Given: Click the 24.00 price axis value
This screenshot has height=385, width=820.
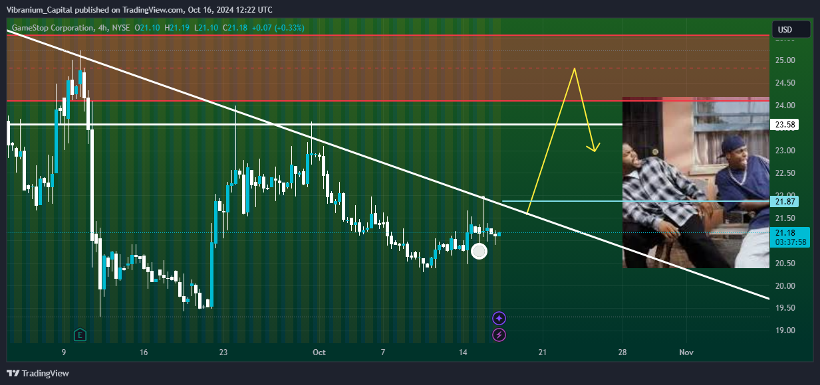Looking at the screenshot, I should (786, 106).
